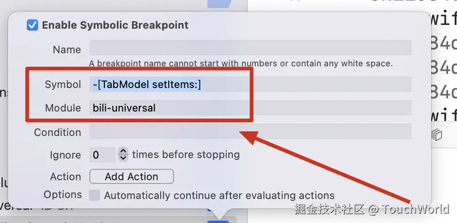This screenshot has width=457, height=223.
Task: Click the blue breakpoint marker above the popover
Action: (219, 4)
